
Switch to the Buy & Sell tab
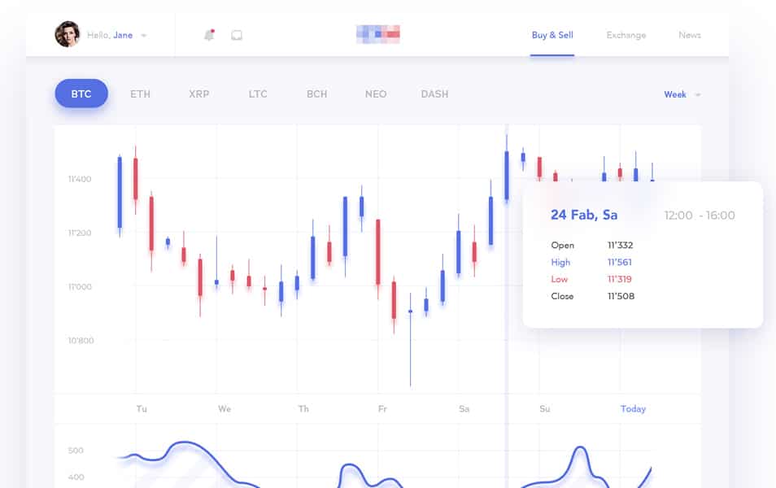(x=552, y=35)
